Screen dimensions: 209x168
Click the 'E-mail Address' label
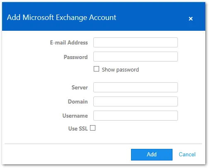tap(69, 42)
